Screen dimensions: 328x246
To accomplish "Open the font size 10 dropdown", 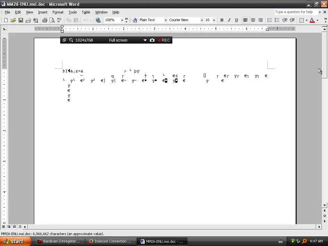I will [x=214, y=20].
